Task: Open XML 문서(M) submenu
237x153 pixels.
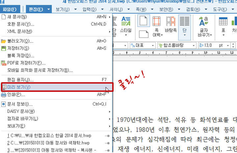Action: tap(56, 31)
